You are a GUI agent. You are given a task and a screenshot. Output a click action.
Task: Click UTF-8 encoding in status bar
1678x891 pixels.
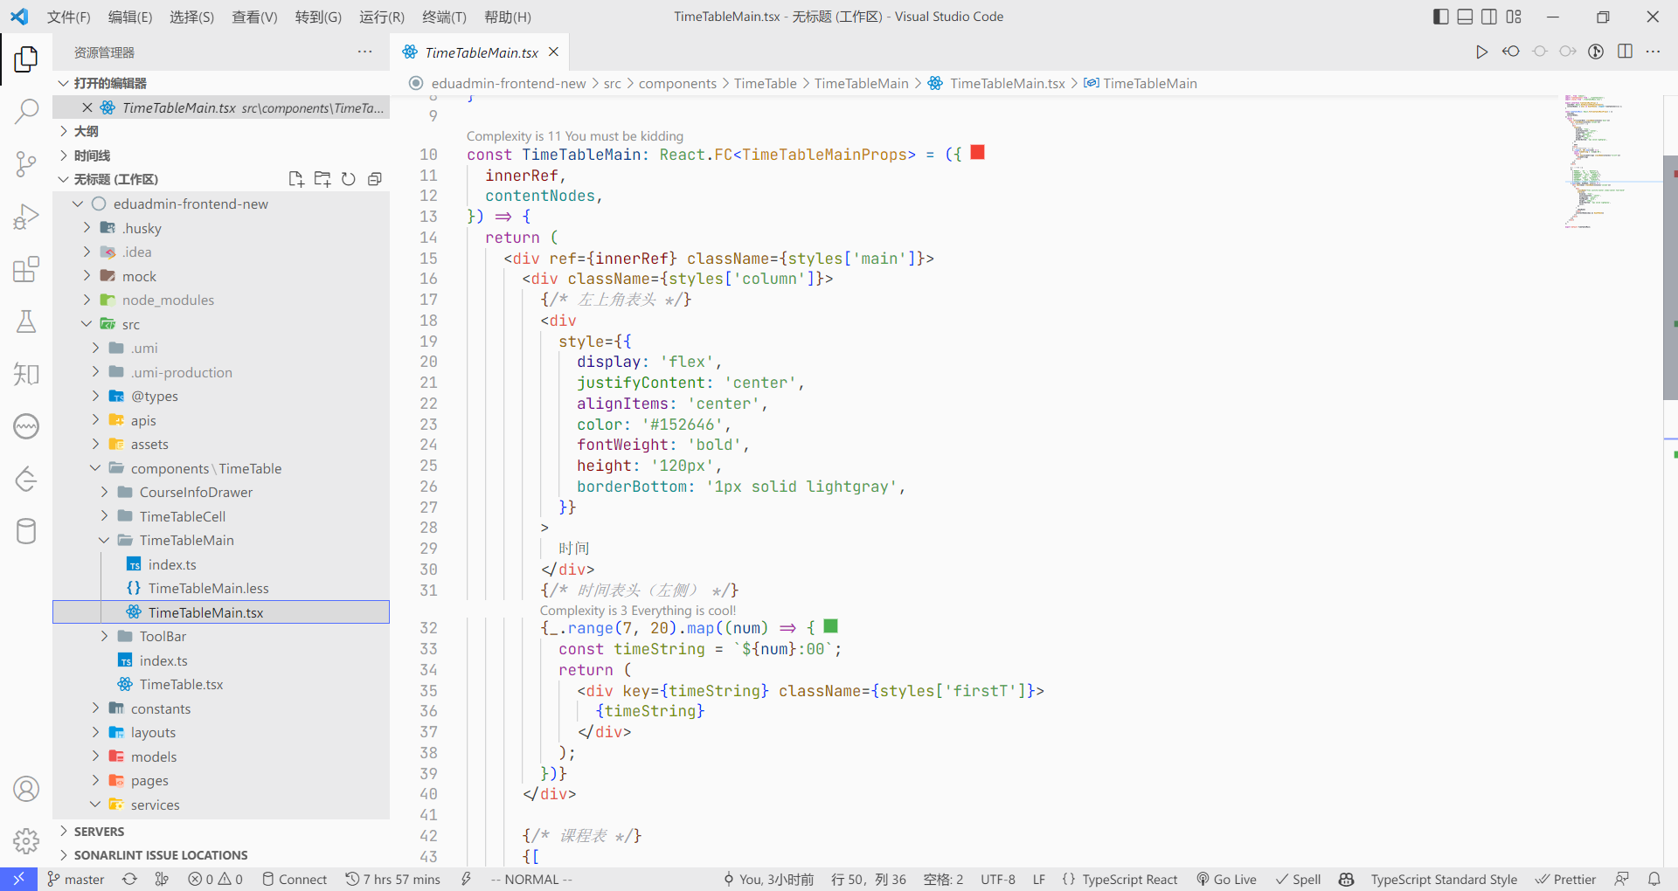(x=997, y=879)
